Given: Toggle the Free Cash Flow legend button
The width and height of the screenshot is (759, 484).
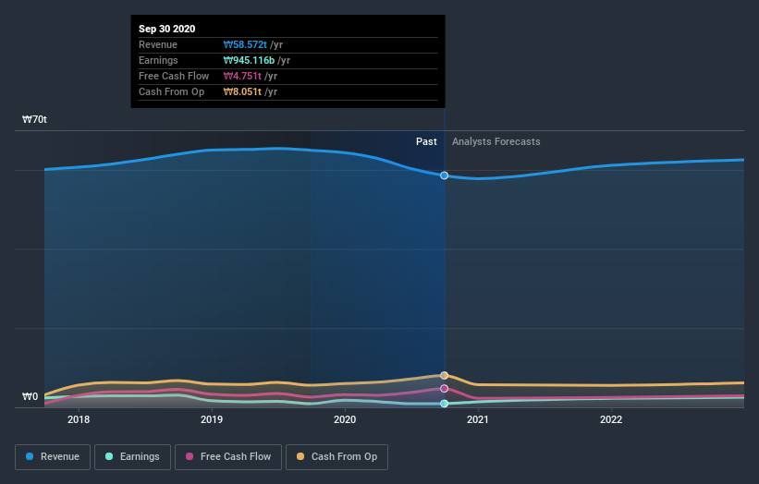Looking at the screenshot, I should pyautogui.click(x=228, y=457).
